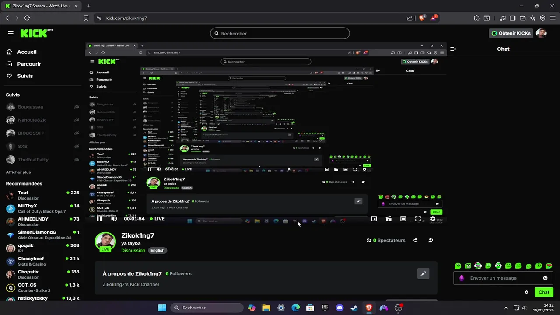Open followed channel Nahoule82k
This screenshot has height=315, width=560.
(x=42, y=120)
